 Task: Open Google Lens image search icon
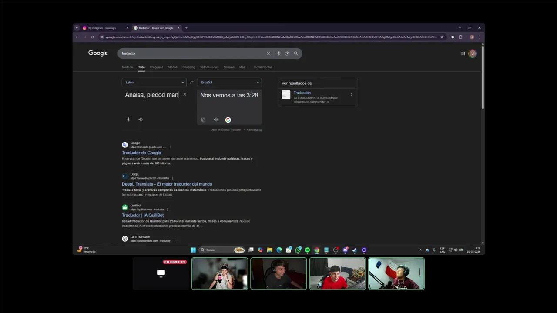287,53
